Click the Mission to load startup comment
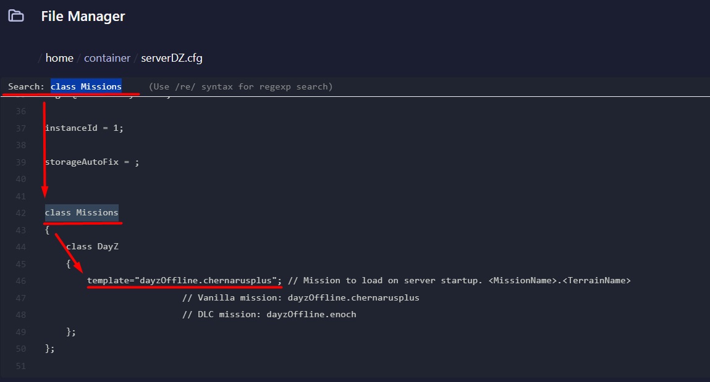Viewport: 710px width, 382px height. pos(457,280)
